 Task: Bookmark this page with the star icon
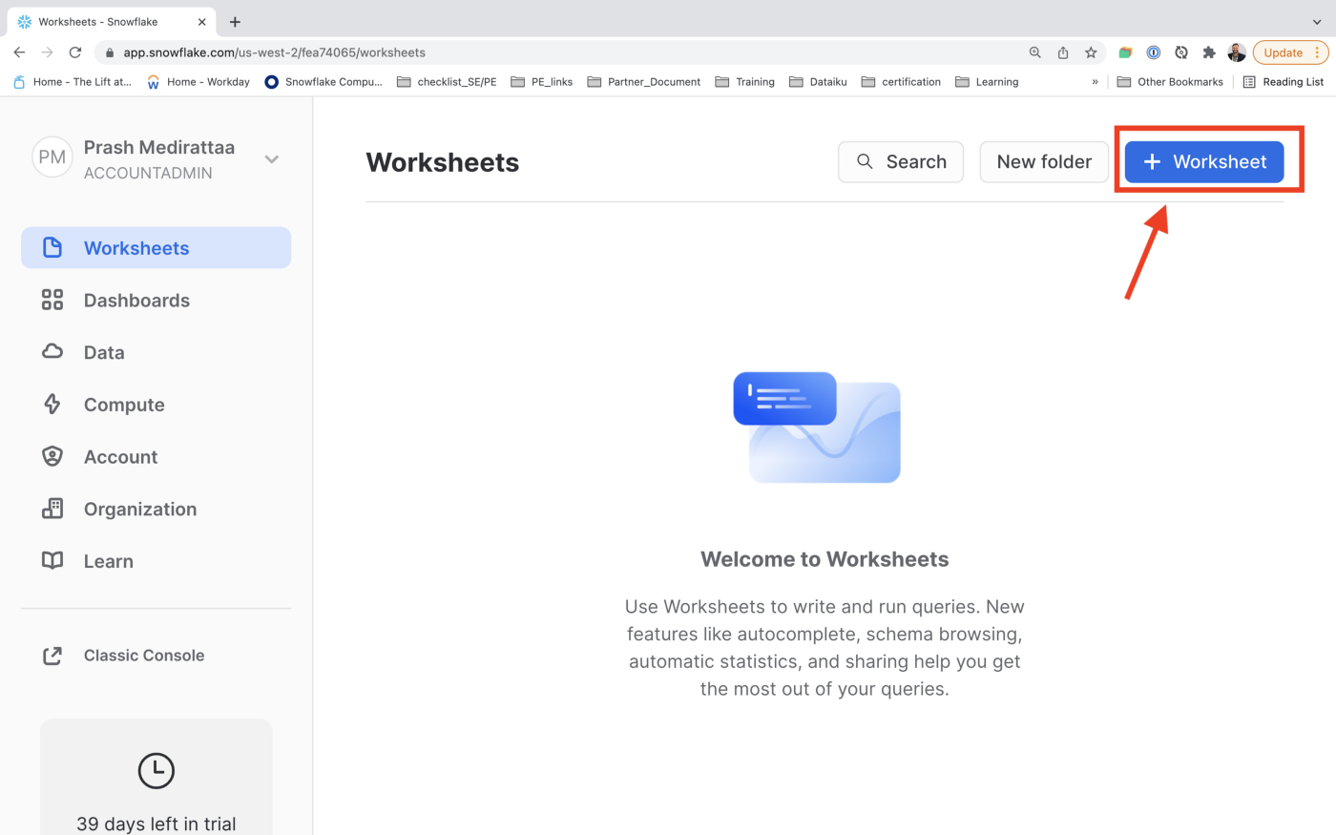1091,52
